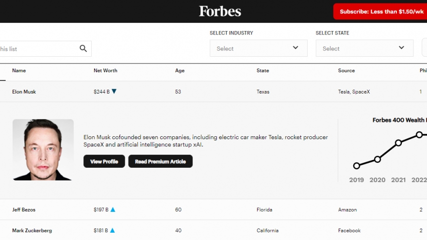427x240 pixels.
Task: Sort by the Source column header
Action: [346, 70]
